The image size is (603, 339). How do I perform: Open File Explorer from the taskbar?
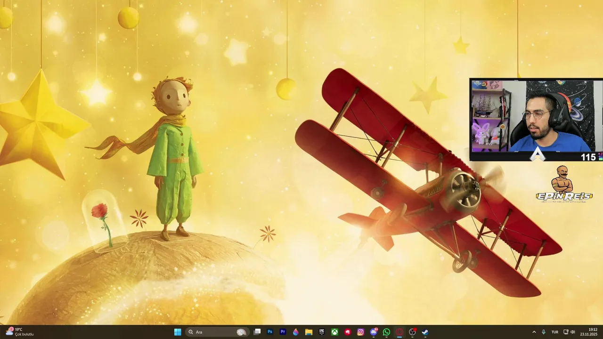(x=309, y=332)
